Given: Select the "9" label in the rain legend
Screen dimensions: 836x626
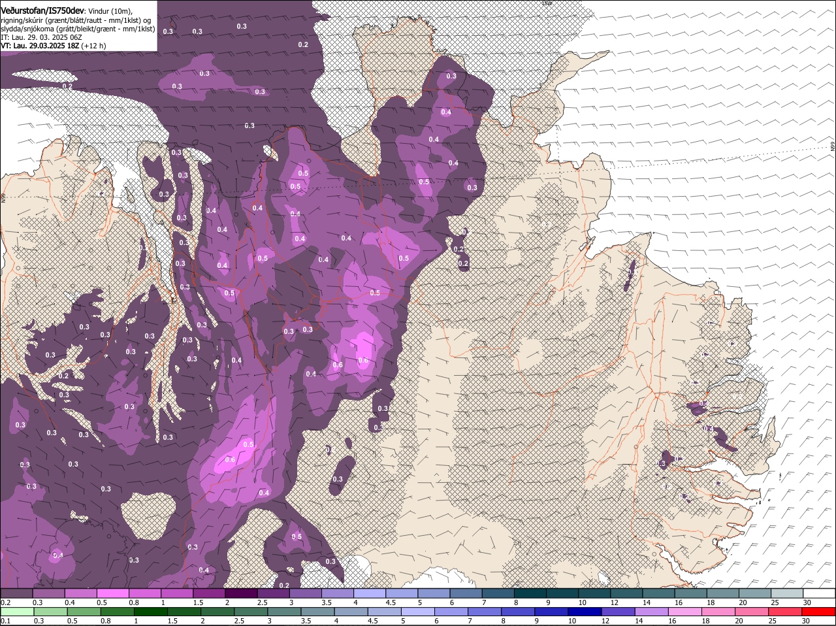Looking at the screenshot, I should [537, 621].
